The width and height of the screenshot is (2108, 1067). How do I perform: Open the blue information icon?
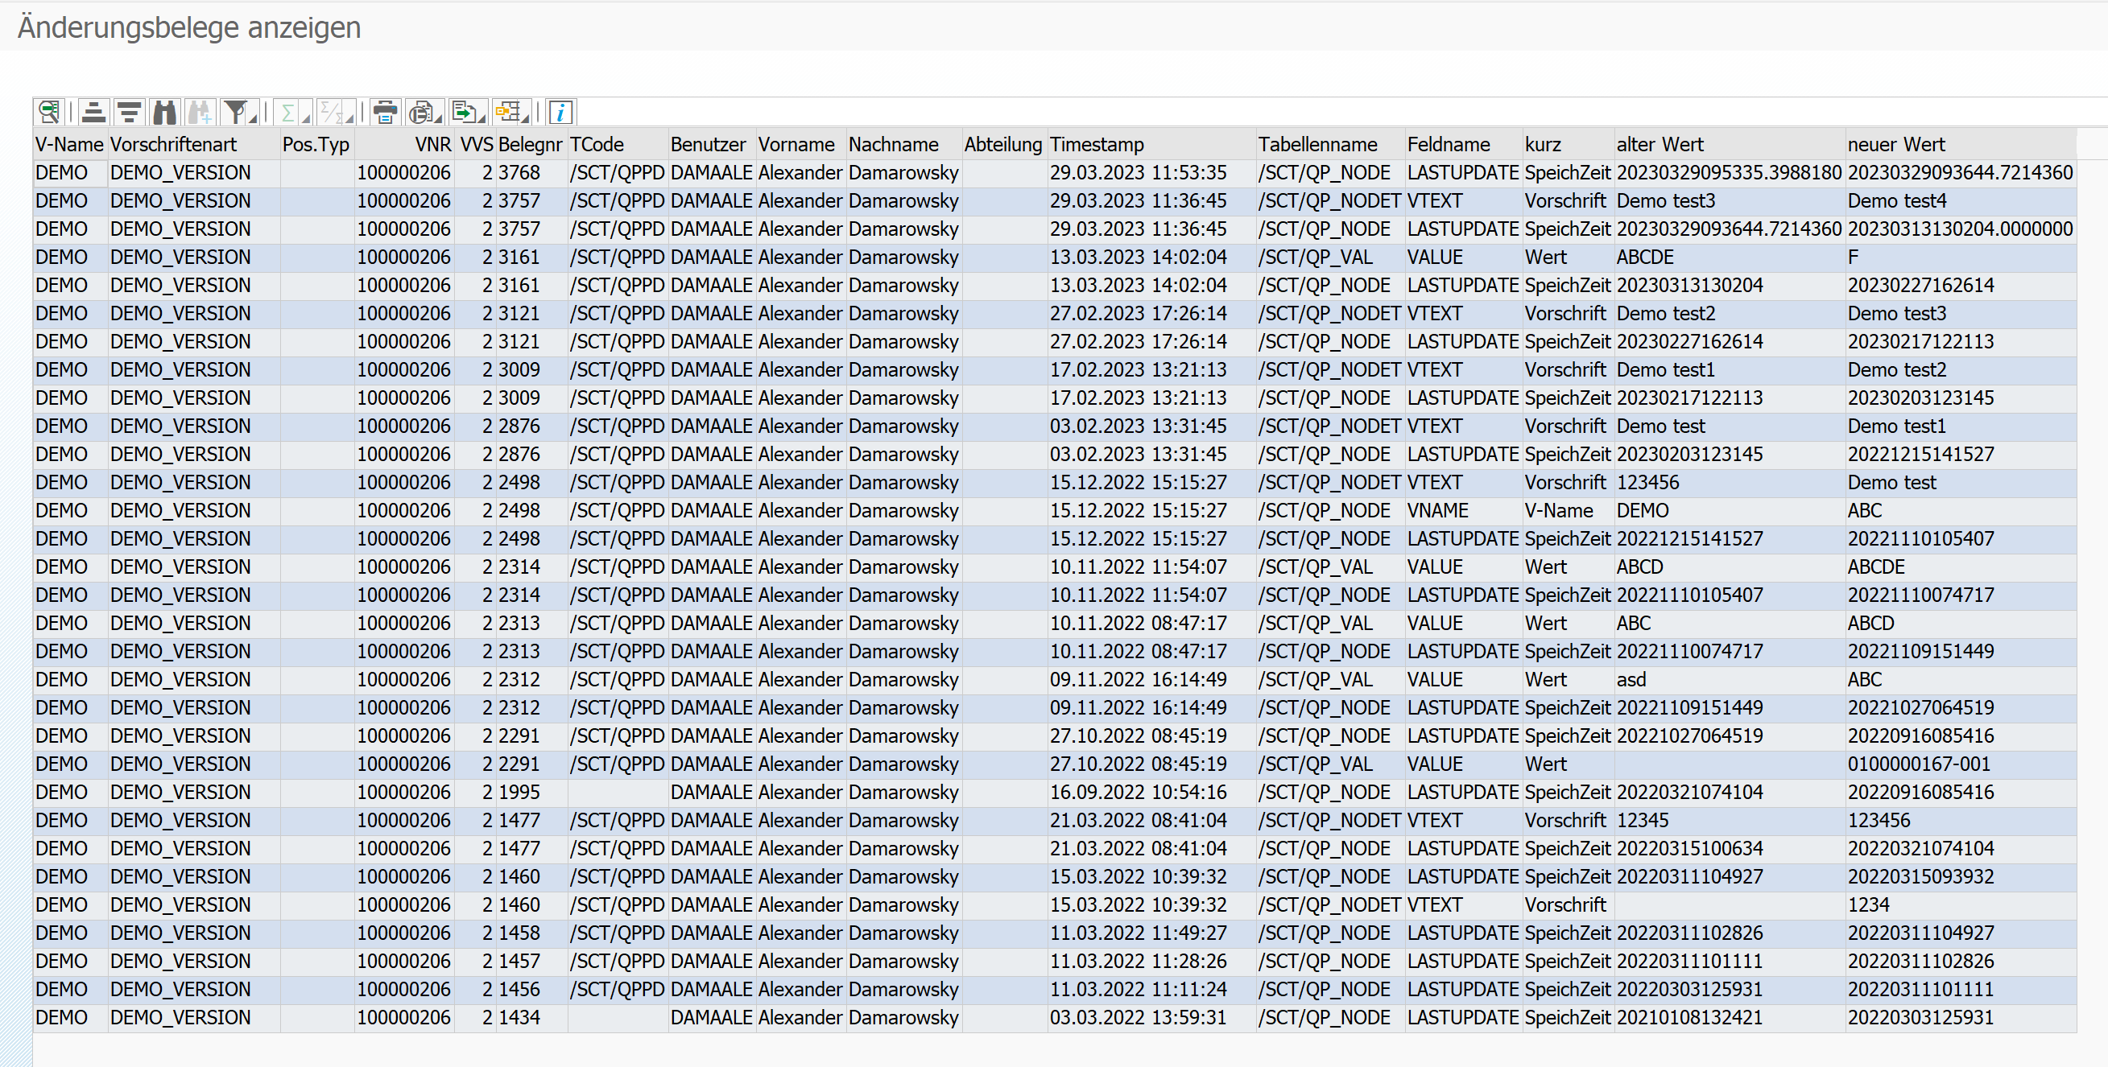coord(560,112)
